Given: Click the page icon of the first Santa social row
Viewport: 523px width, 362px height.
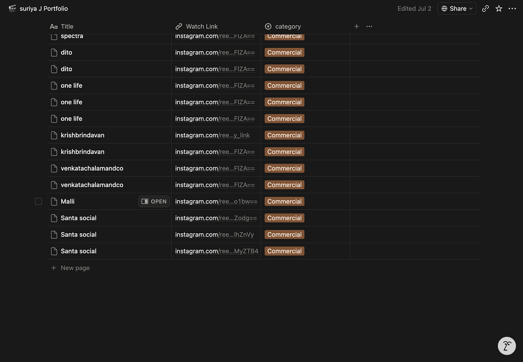Looking at the screenshot, I should (x=54, y=218).
